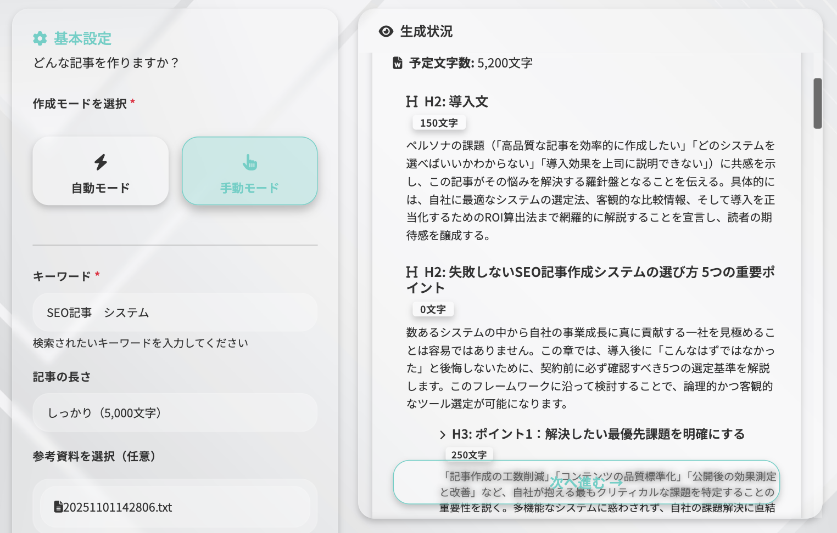Click the 次へ進む button
The height and width of the screenshot is (533, 837).
coord(585,483)
